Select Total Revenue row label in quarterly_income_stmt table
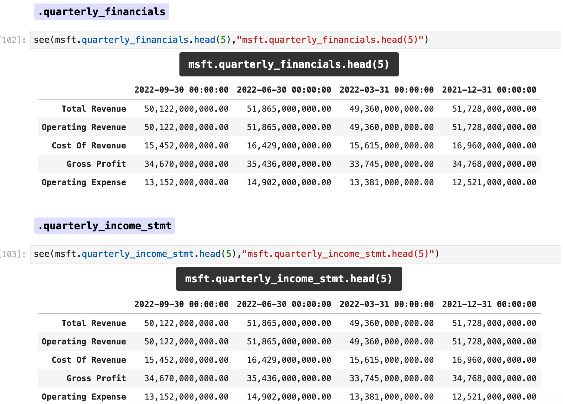 (x=94, y=323)
